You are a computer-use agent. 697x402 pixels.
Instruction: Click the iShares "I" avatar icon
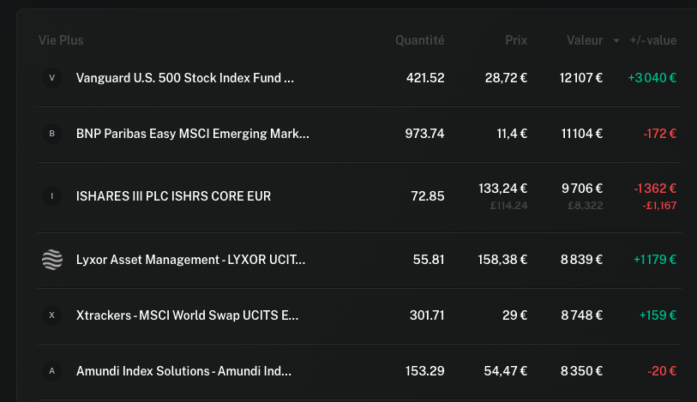click(x=52, y=196)
